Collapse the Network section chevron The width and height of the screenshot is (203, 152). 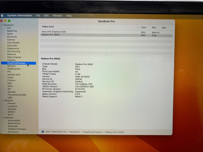3,100
